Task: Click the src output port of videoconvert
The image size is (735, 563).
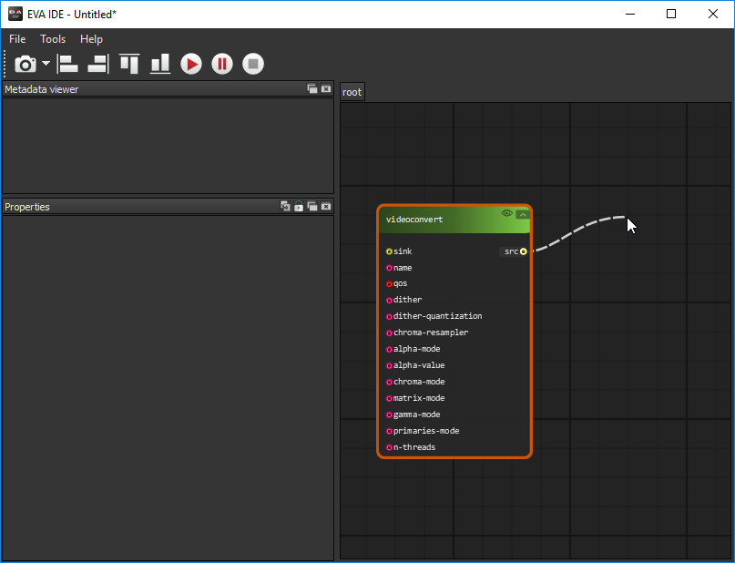Action: [524, 251]
